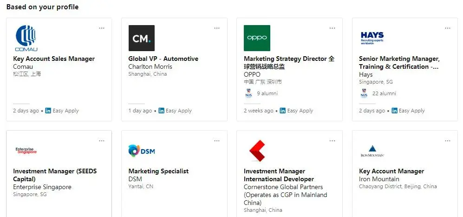Image resolution: width=463 pixels, height=217 pixels.
Task: Open the Marketing Strategy Director job title
Action: (x=289, y=63)
